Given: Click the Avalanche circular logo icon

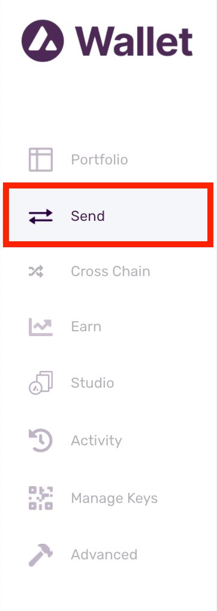Looking at the screenshot, I should pos(43,41).
